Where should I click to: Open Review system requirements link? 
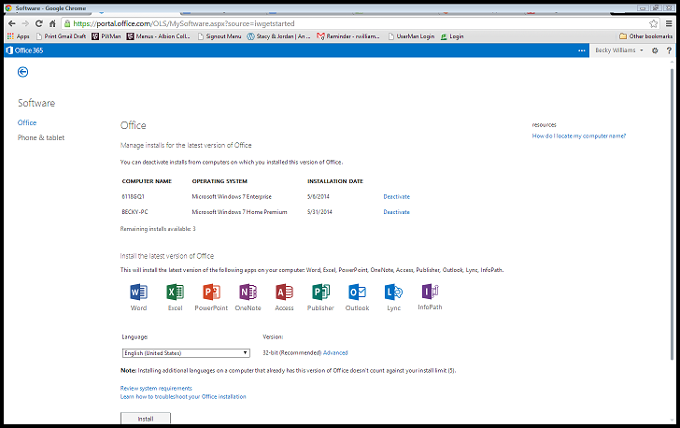(156, 388)
